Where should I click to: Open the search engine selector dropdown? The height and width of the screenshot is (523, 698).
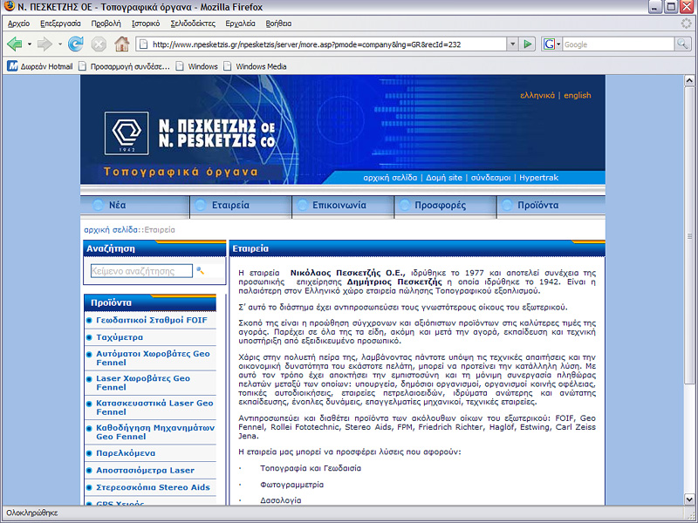(x=558, y=44)
